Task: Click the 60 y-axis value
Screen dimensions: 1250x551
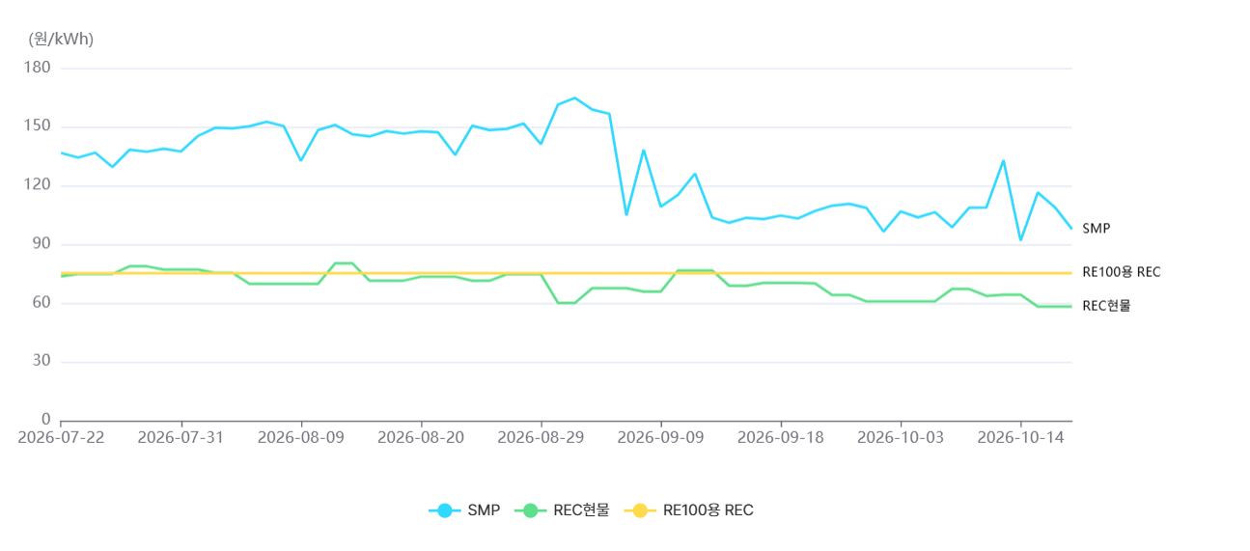Action: coord(43,303)
